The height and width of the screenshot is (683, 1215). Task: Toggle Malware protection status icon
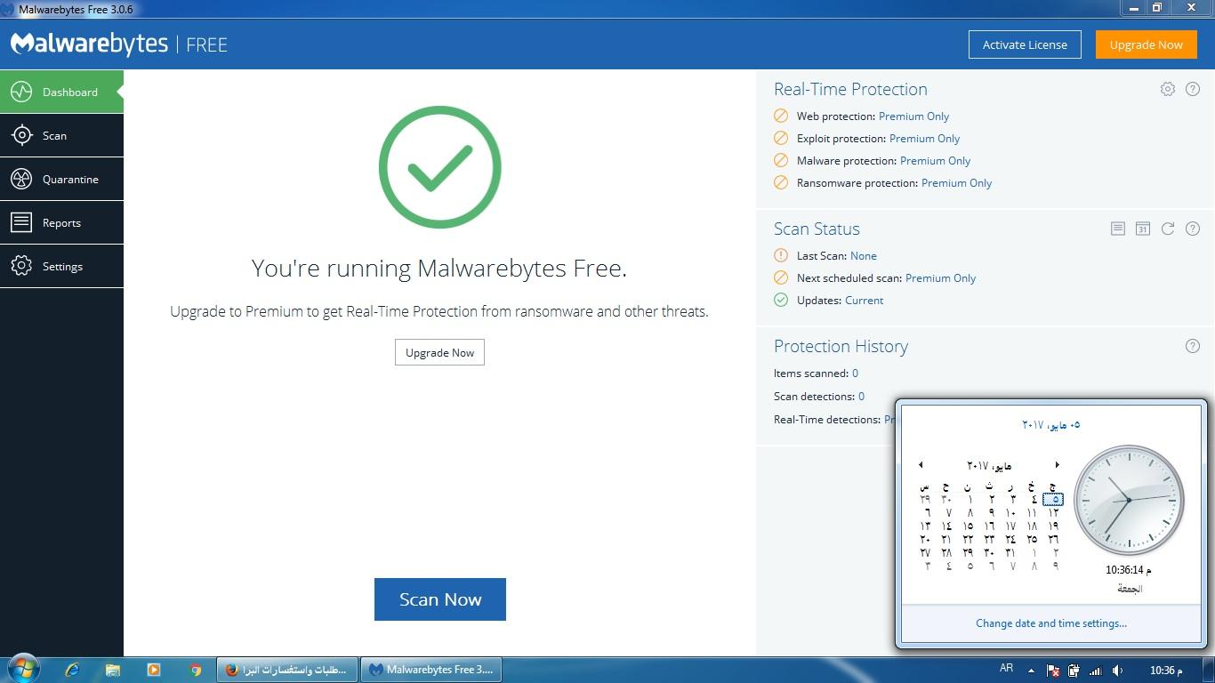click(781, 160)
